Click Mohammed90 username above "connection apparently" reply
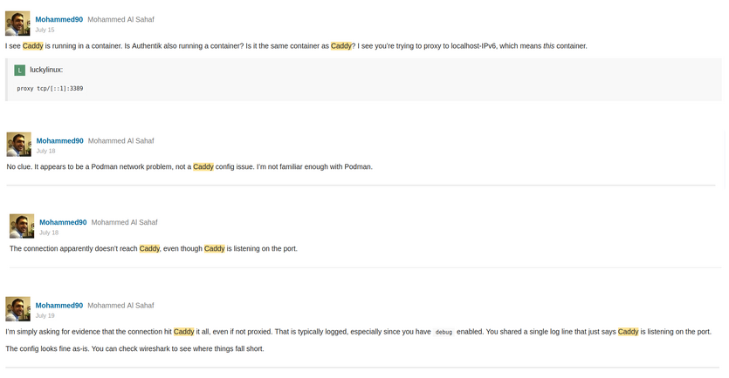Screen dimensions: 729x378 (63, 222)
